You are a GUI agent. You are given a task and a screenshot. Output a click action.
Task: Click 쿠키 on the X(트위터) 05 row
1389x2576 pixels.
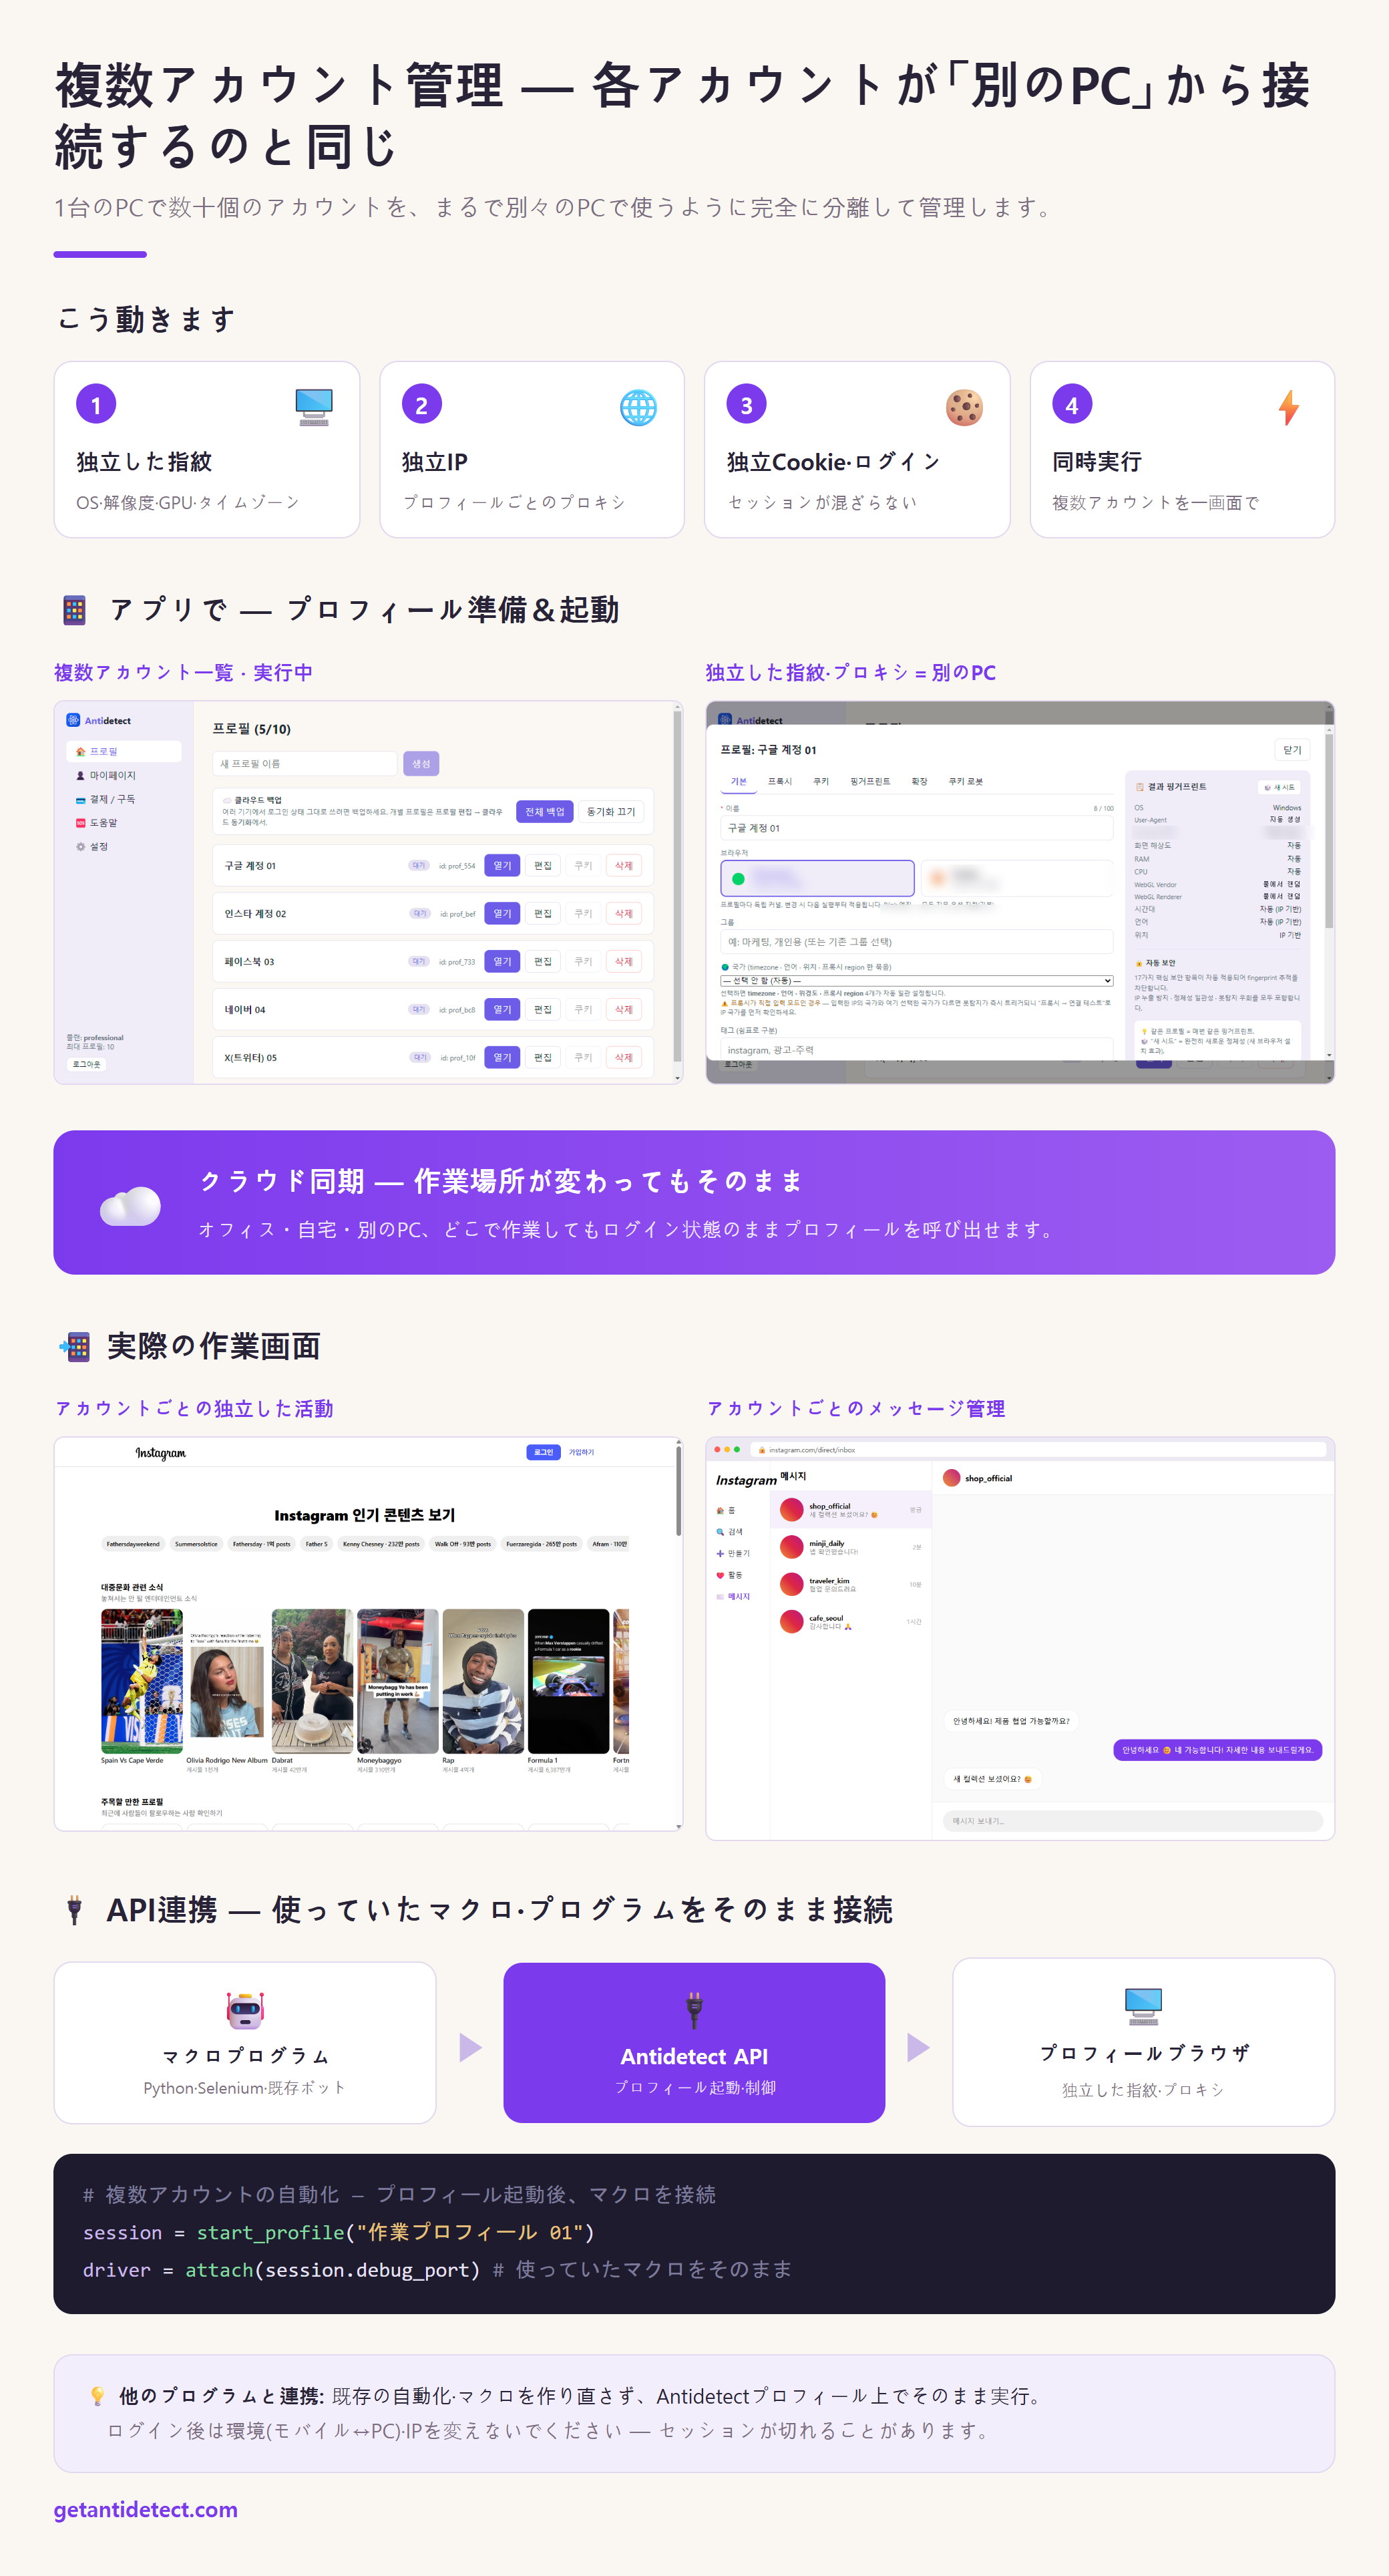(x=584, y=1057)
